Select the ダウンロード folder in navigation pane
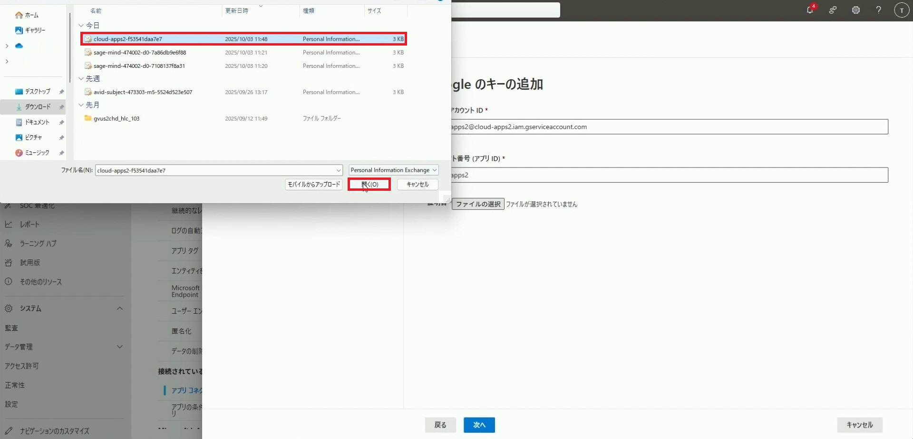The height and width of the screenshot is (439, 913). point(37,107)
